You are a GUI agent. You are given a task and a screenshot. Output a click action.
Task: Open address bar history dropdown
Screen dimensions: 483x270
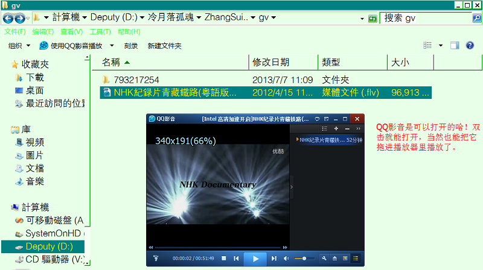362,19
